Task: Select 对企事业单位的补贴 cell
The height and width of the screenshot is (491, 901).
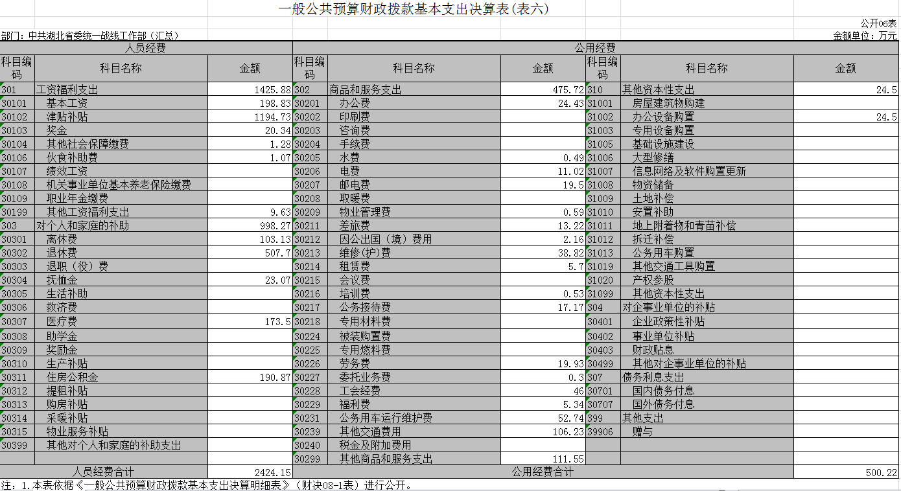Action: tap(707, 307)
